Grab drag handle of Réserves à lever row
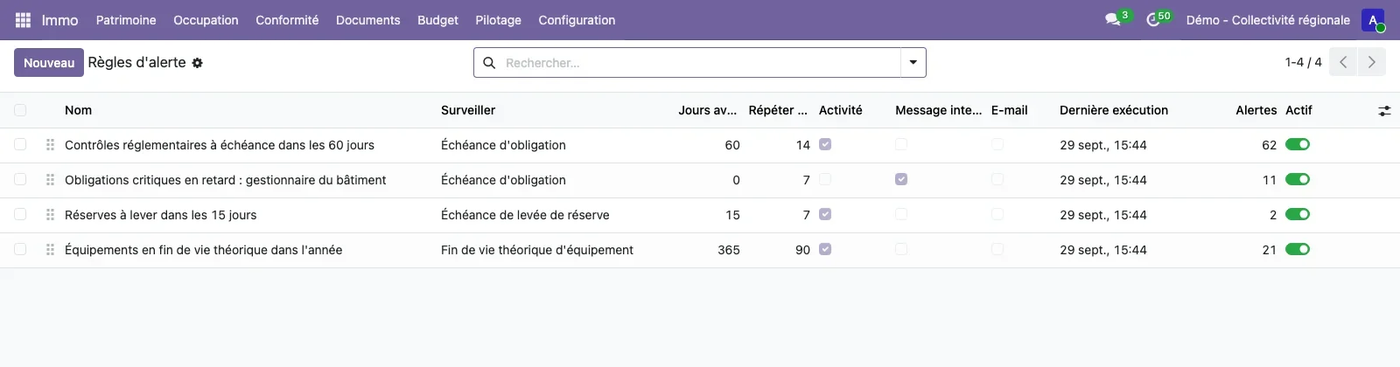 50,215
